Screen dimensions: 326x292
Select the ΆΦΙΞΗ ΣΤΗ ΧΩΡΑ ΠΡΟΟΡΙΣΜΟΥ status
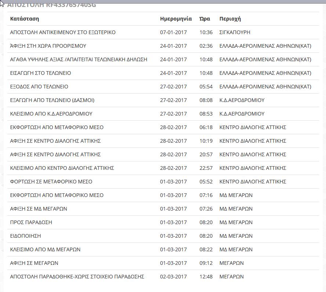pyautogui.click(x=48, y=46)
